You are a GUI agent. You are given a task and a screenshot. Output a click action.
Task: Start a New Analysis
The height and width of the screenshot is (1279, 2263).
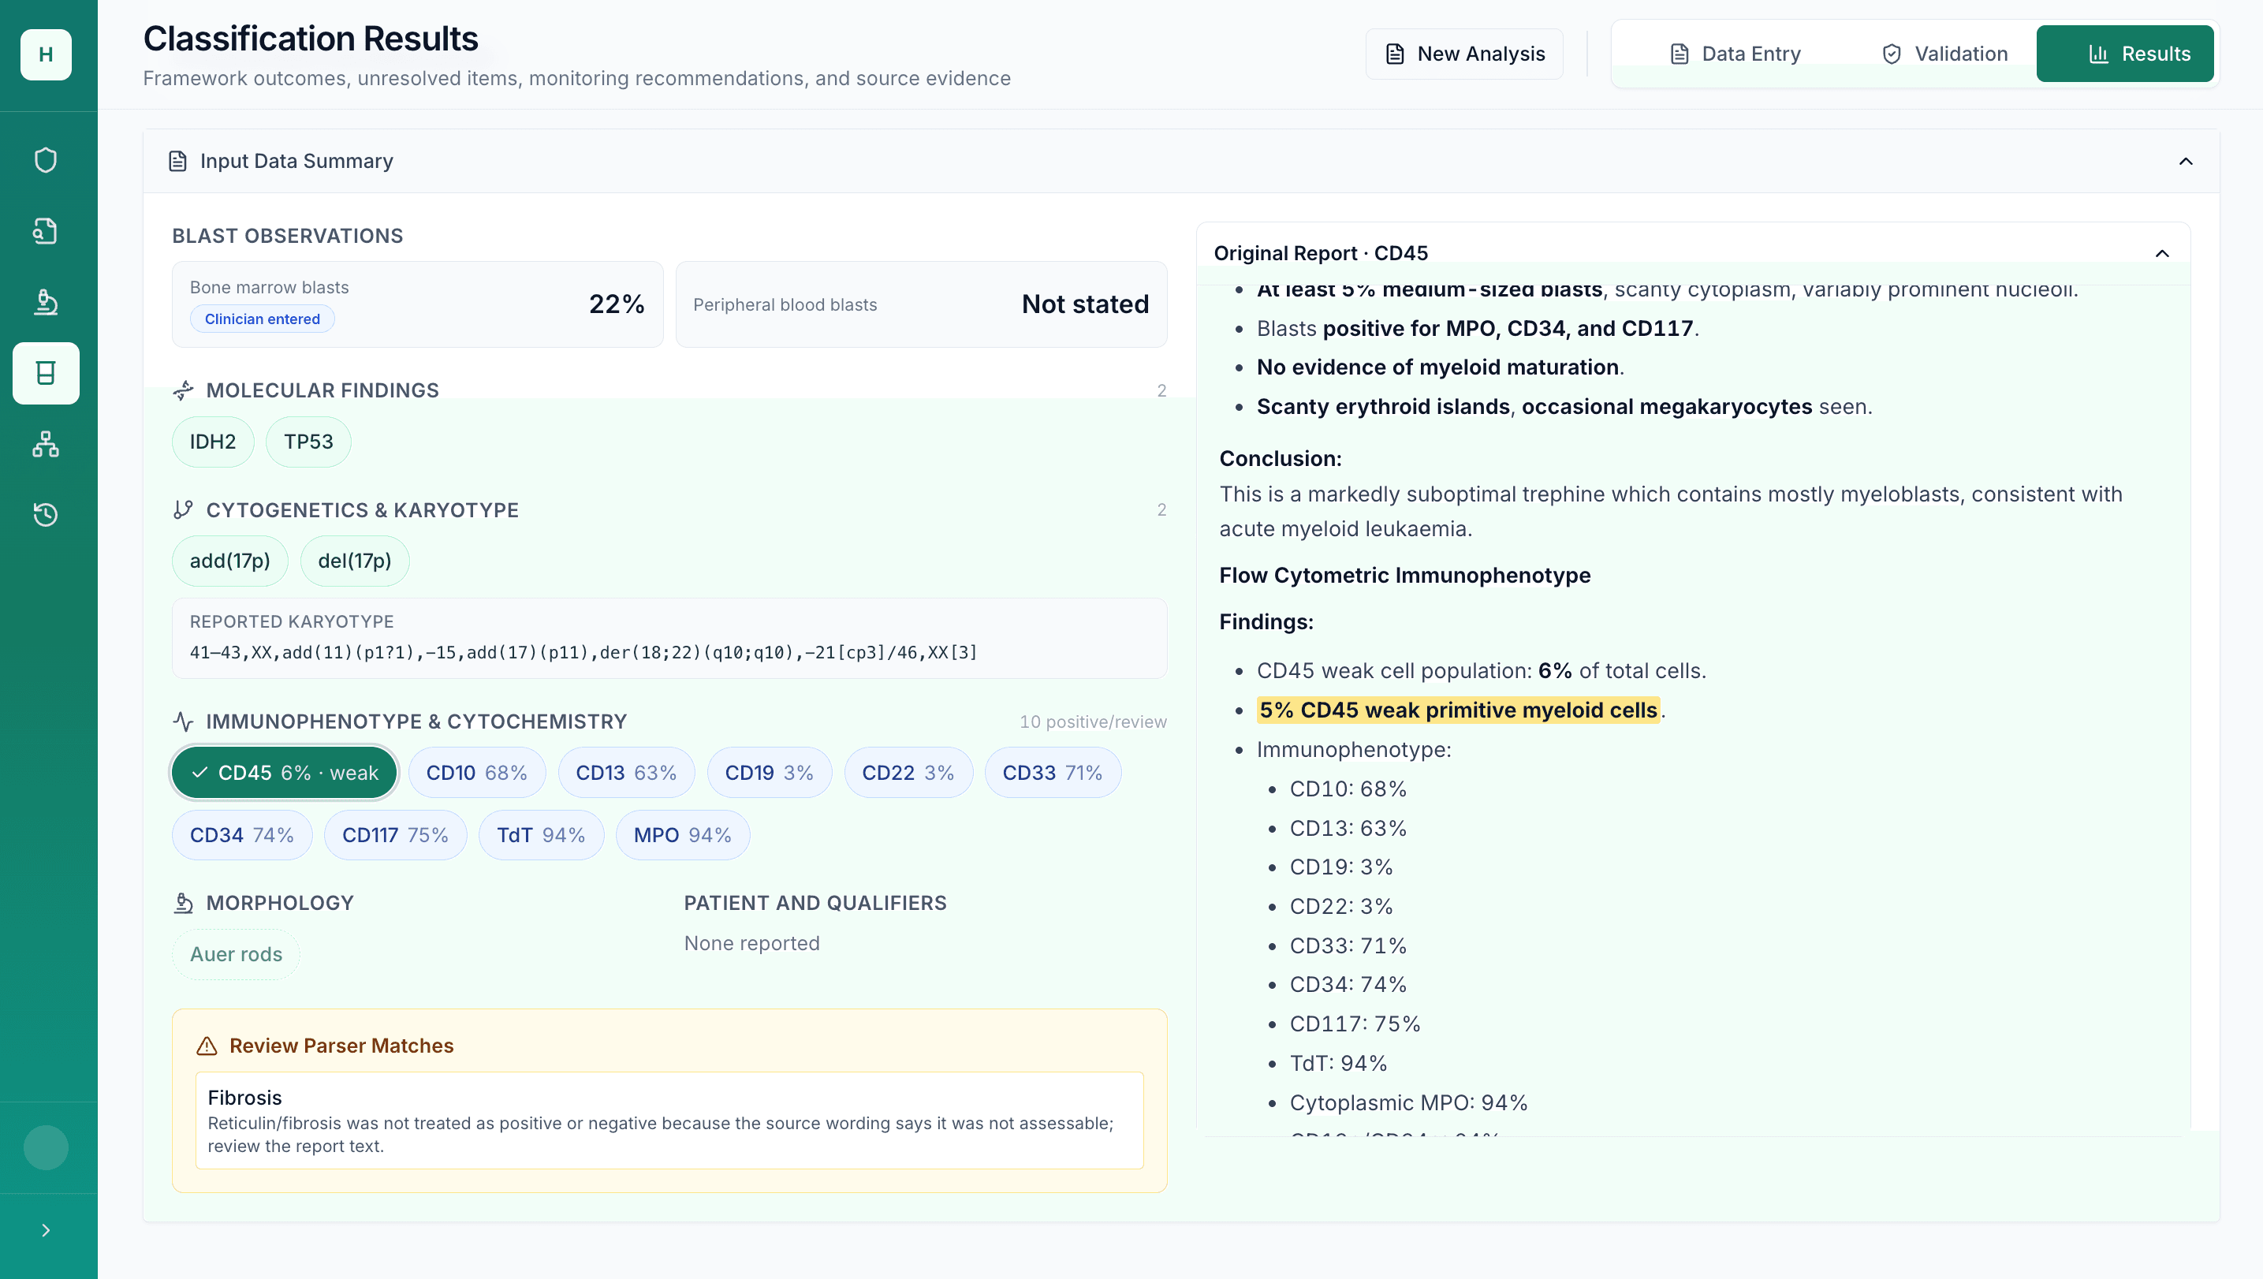click(x=1464, y=54)
